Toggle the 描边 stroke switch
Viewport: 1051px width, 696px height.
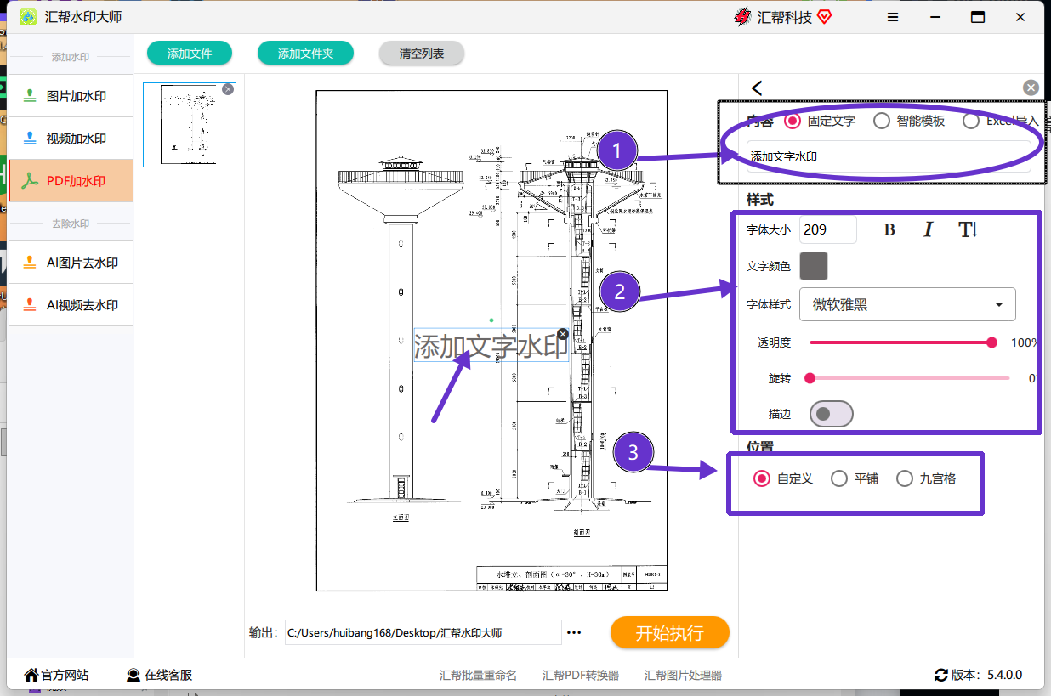[831, 414]
